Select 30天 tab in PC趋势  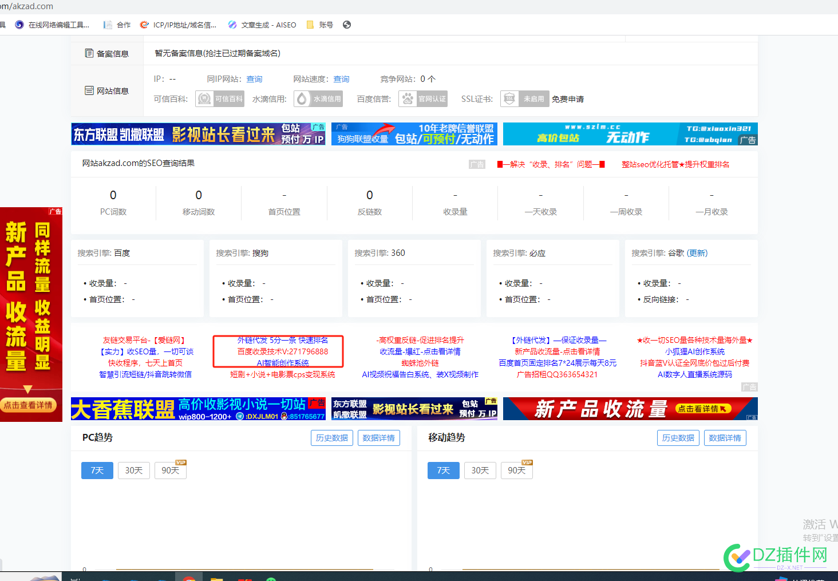[x=134, y=471]
